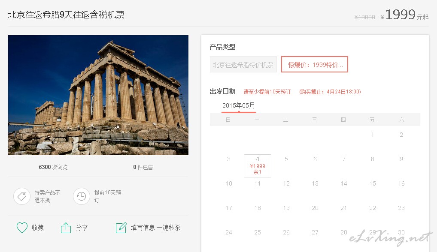The image size is (437, 252).
Task: Click the clock advance-booking icon
Action: point(82,196)
